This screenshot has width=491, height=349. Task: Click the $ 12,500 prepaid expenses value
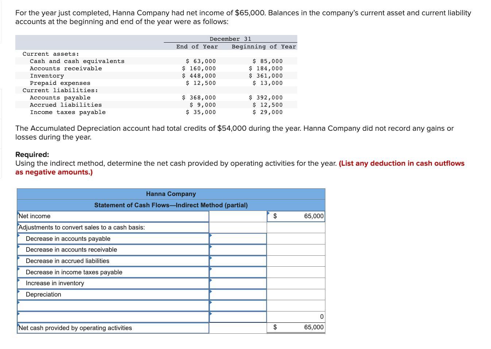pyautogui.click(x=201, y=83)
